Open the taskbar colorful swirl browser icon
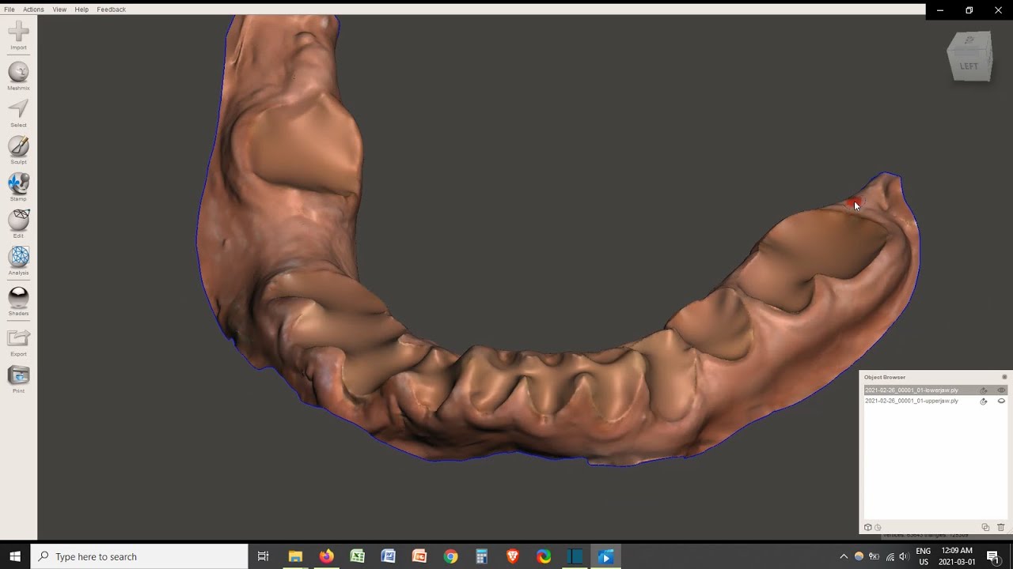 pyautogui.click(x=544, y=556)
